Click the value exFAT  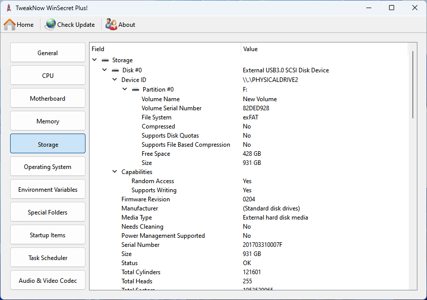(x=250, y=117)
